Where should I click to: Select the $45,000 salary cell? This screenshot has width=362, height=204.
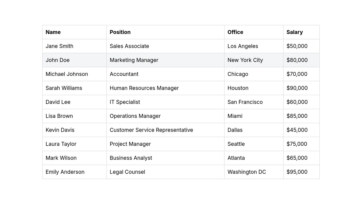click(x=301, y=130)
